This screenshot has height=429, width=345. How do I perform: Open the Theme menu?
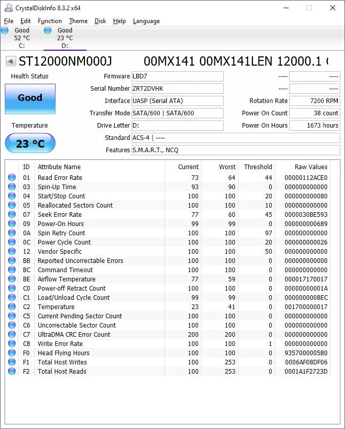(x=78, y=21)
